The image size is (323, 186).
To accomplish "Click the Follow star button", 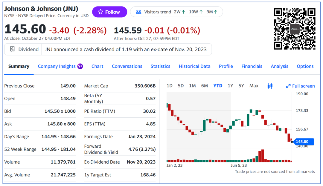I will tap(109, 12).
